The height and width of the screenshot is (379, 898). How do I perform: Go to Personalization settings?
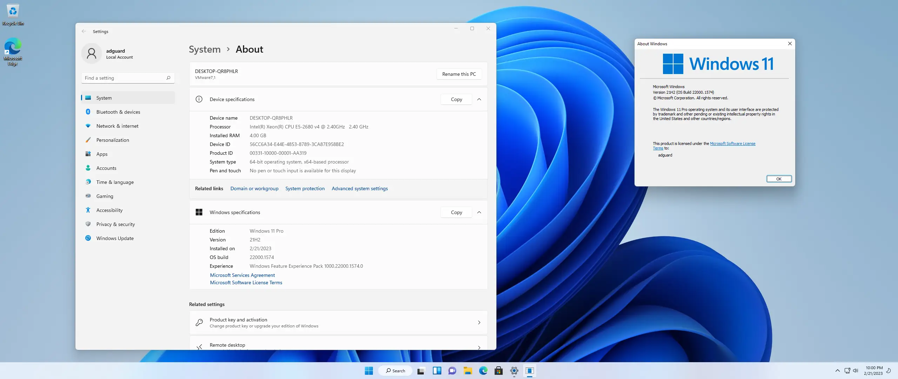[x=128, y=140]
